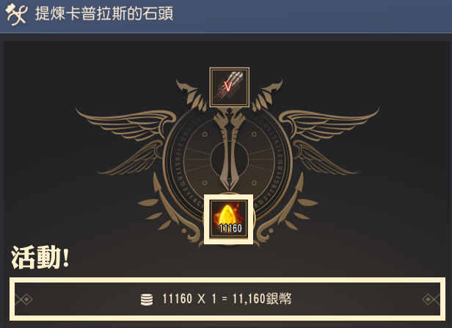Click the 11,160銀幣 cost text

[262, 299]
